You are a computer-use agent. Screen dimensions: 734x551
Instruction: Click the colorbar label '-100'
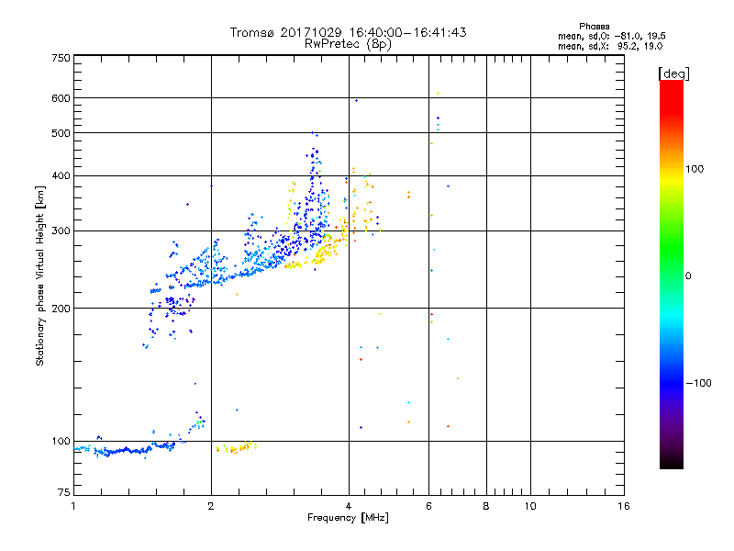(698, 383)
